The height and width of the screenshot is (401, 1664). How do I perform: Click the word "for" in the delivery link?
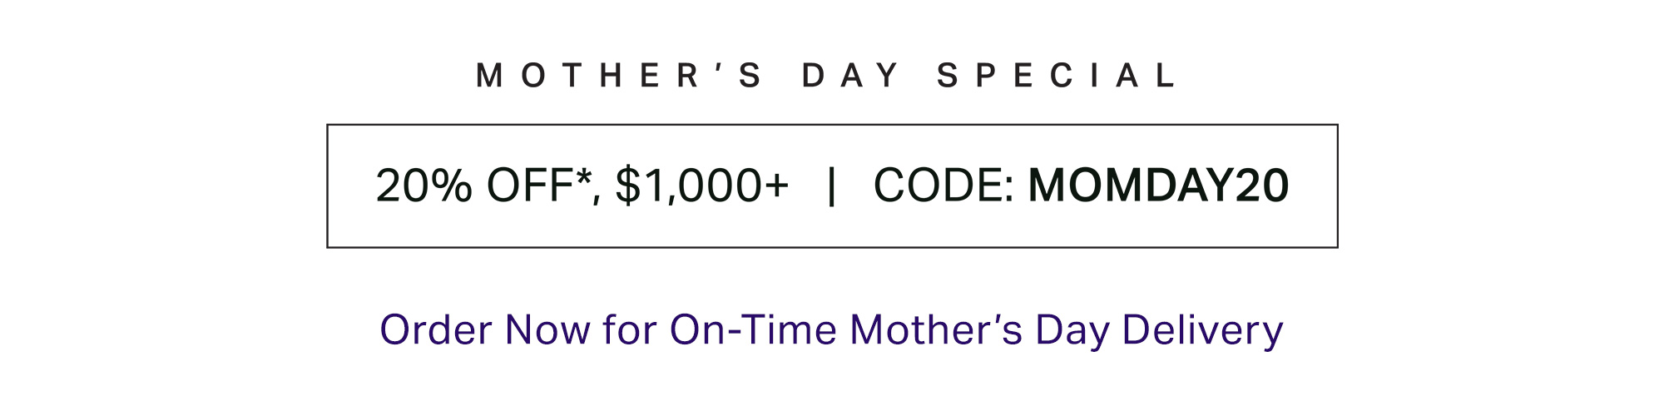[x=630, y=330]
